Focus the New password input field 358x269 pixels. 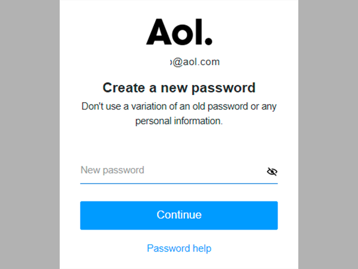[179, 170]
